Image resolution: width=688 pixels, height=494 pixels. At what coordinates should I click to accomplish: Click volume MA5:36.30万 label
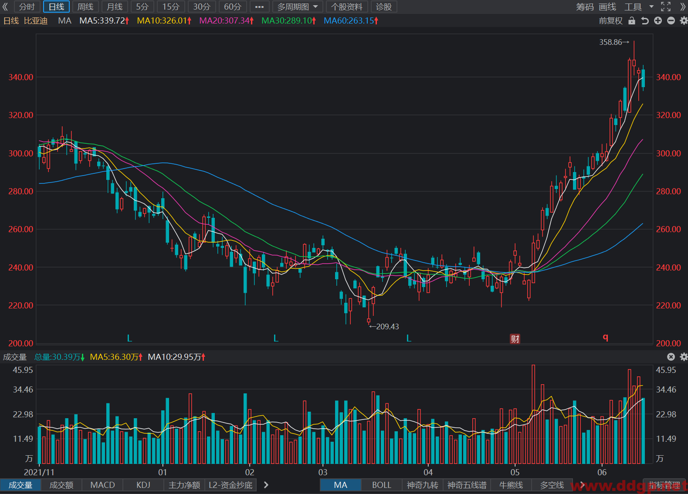click(116, 357)
